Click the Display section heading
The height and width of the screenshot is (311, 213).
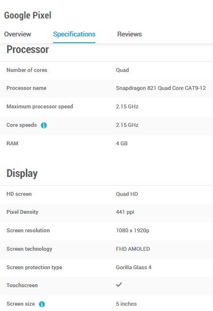tap(22, 173)
